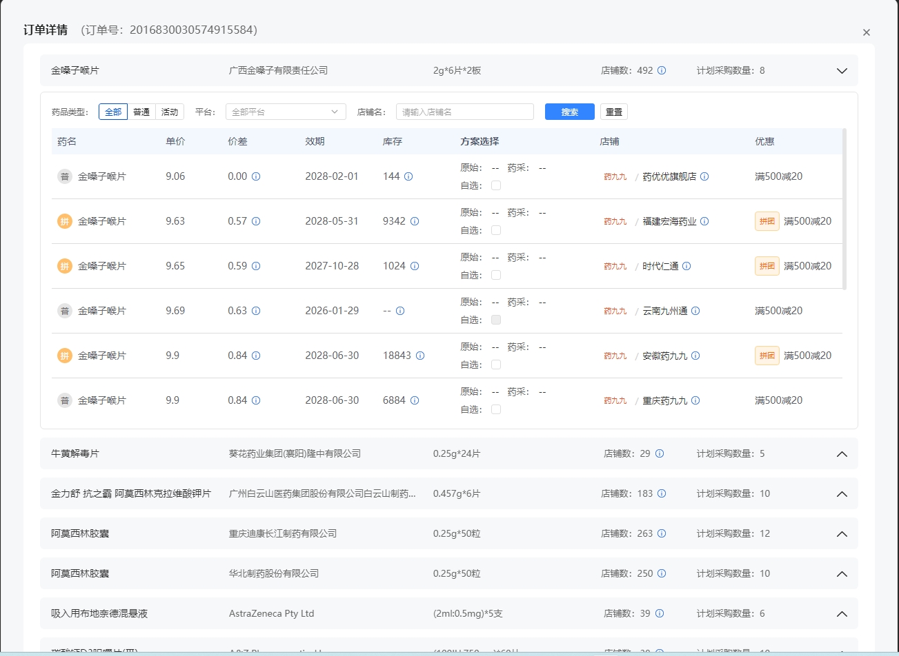This screenshot has height=656, width=899.
Task: Click the info icon next to 店铺数 492
Action: point(662,70)
